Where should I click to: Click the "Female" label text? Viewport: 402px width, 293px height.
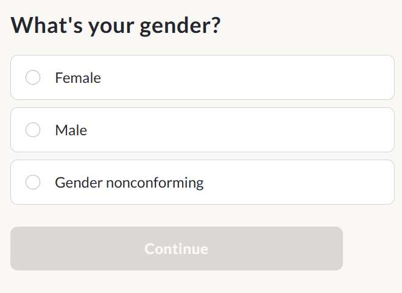point(78,78)
